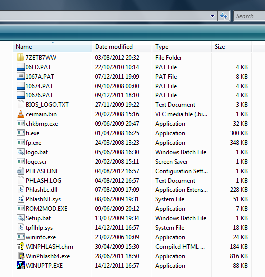Select the 7ZETB7WW folder icon

pos(21,57)
